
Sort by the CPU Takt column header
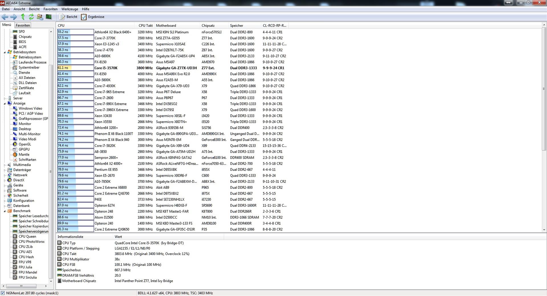tap(145, 26)
